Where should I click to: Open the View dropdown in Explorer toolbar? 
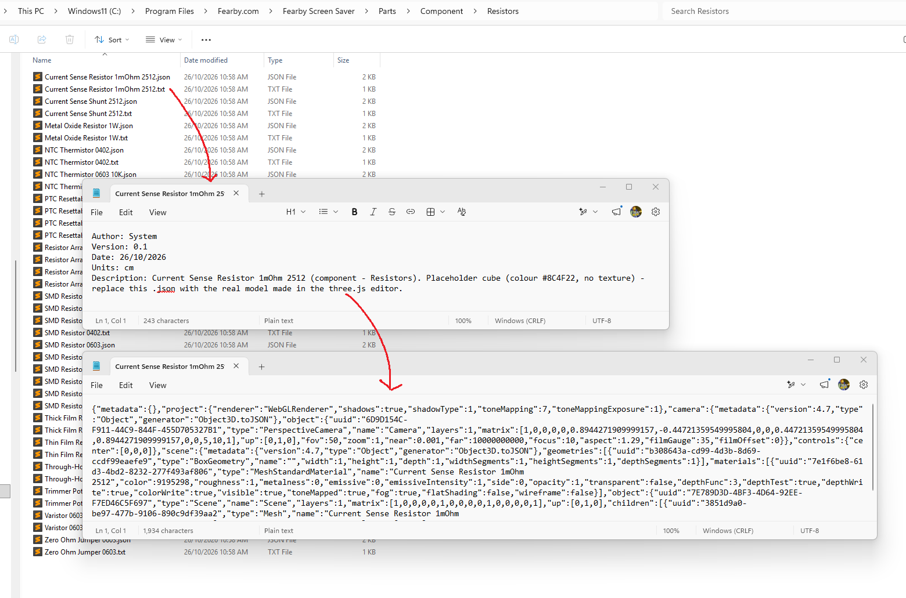tap(164, 40)
